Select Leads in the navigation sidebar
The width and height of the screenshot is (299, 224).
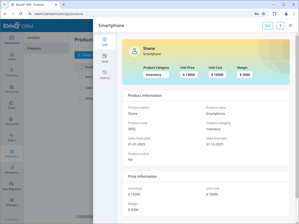pos(12,57)
